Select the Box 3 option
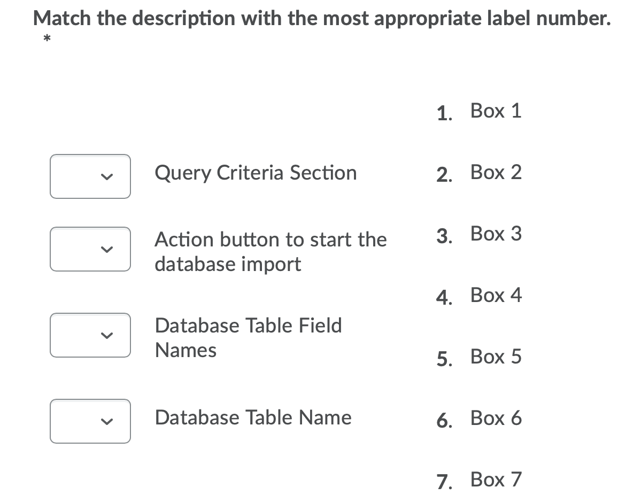This screenshot has width=618, height=495. click(x=496, y=234)
